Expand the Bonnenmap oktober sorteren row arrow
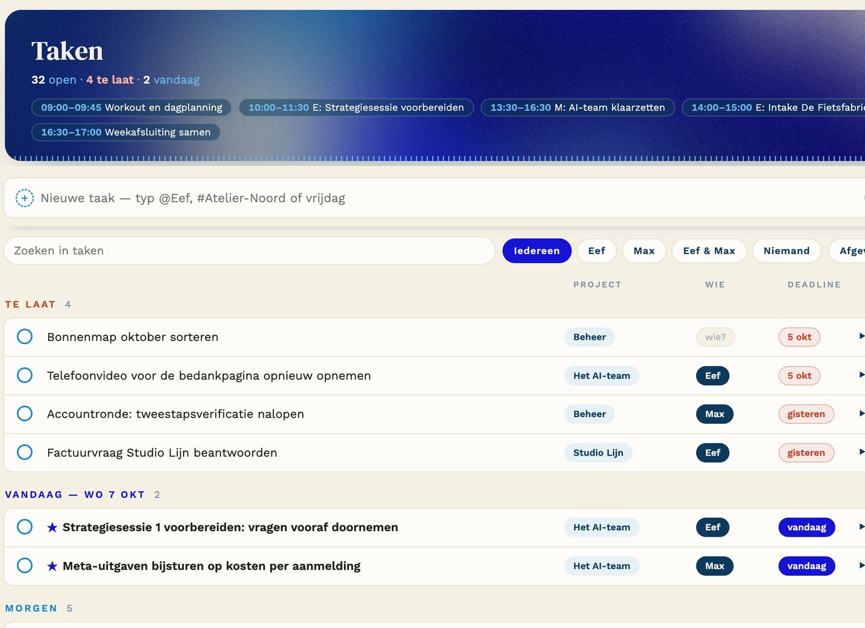This screenshot has width=865, height=628. (x=861, y=336)
